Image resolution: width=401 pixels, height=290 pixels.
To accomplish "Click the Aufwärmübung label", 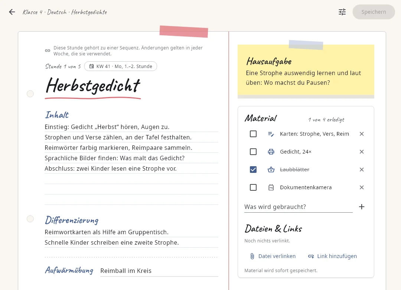I will click(x=69, y=271).
